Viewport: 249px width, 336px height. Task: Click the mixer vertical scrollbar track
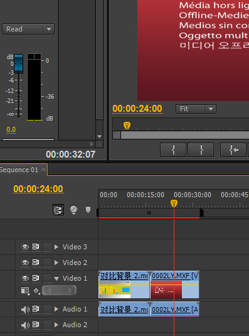[x=100, y=60]
